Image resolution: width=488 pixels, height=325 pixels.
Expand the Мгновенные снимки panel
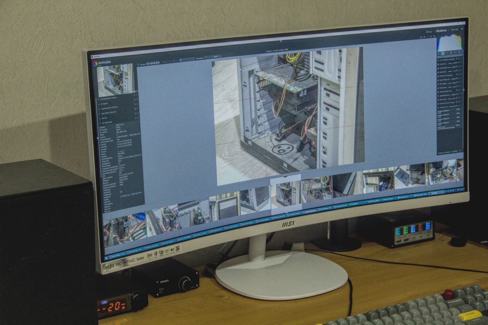click(99, 100)
